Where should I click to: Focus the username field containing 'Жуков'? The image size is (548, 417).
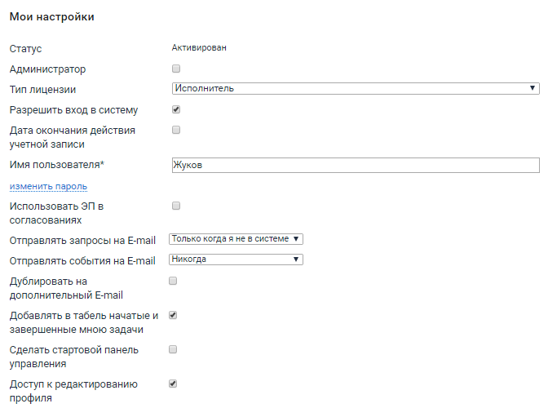[x=355, y=166]
